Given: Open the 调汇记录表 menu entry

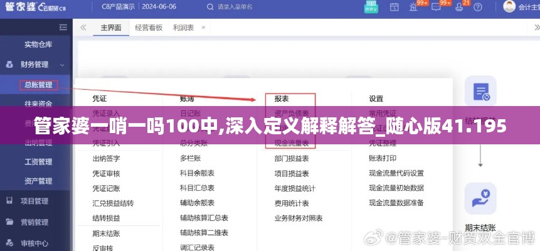Looking at the screenshot, I should coord(197,247).
